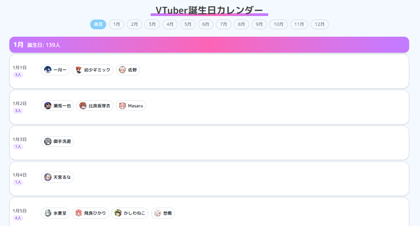The width and height of the screenshot is (420, 226).
Task: Click the 1月3日 date label
Action: (x=20, y=139)
